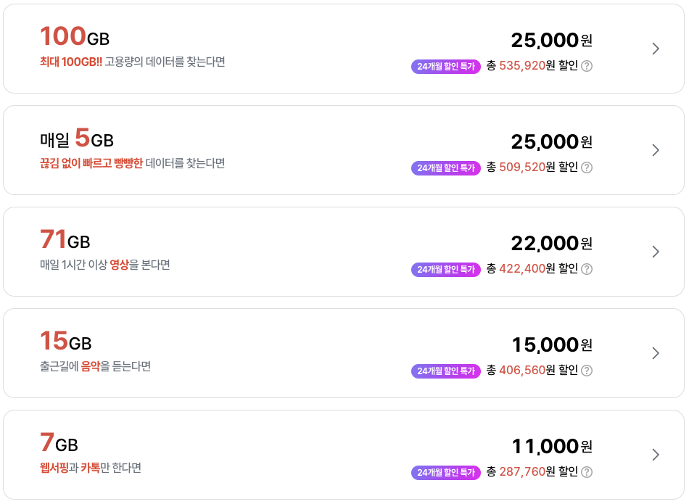The image size is (689, 504).
Task: Click the right arrow icon on the 100GB plan
Action: point(655,48)
